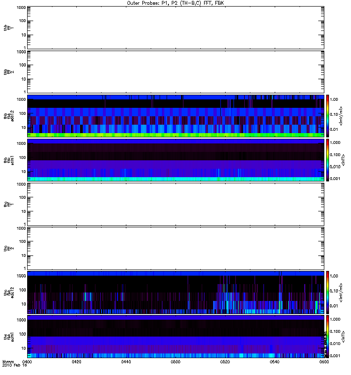The image size is (351, 375).
Task: Click the "0500" time axis label
Action: pos(175,362)
